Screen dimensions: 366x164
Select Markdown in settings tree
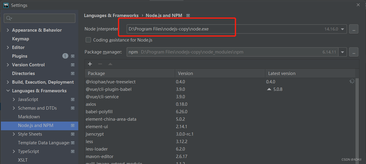[x=29, y=117]
